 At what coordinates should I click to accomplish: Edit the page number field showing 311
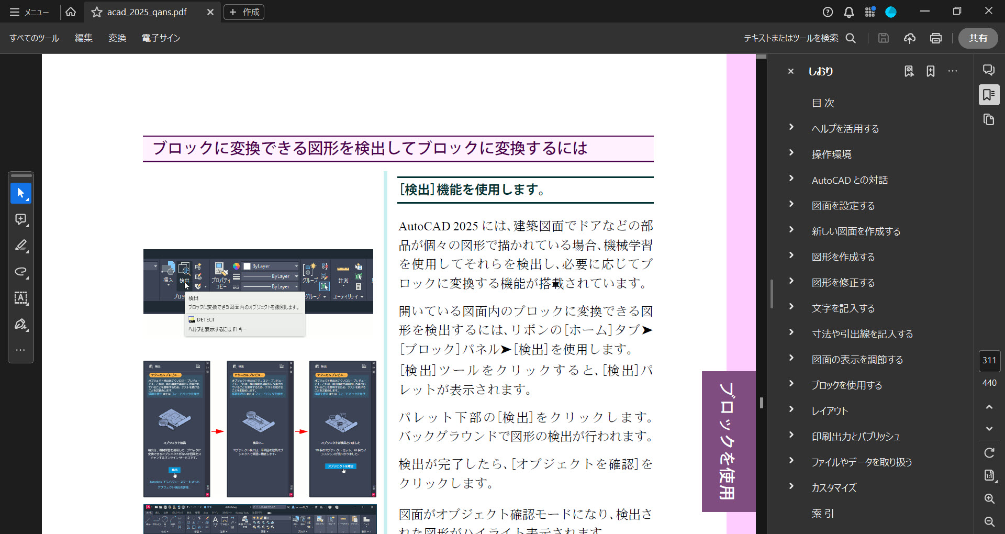click(x=989, y=360)
